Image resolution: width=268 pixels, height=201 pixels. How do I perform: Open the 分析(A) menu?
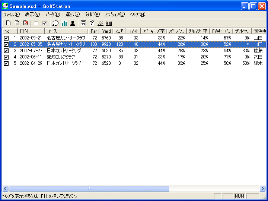[93, 15]
